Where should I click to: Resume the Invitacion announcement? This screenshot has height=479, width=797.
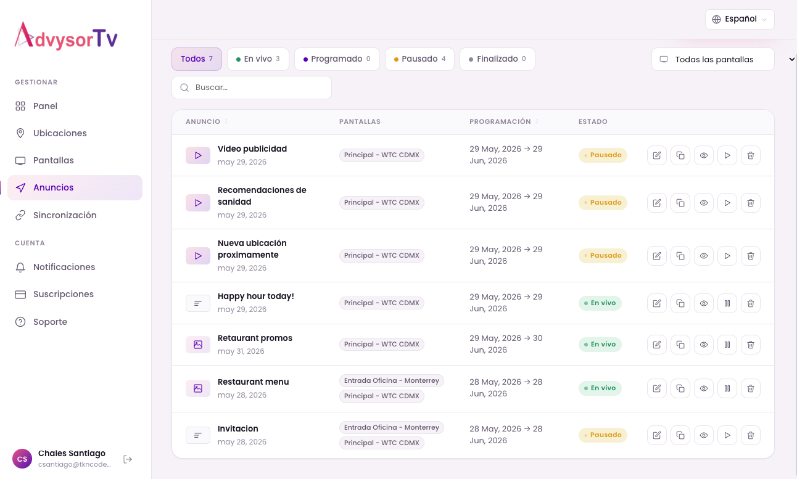click(727, 435)
